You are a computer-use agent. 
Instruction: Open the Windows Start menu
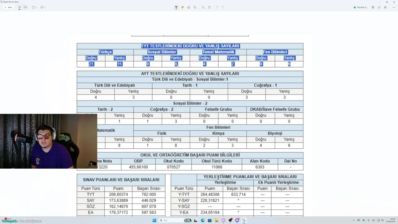click(x=154, y=220)
